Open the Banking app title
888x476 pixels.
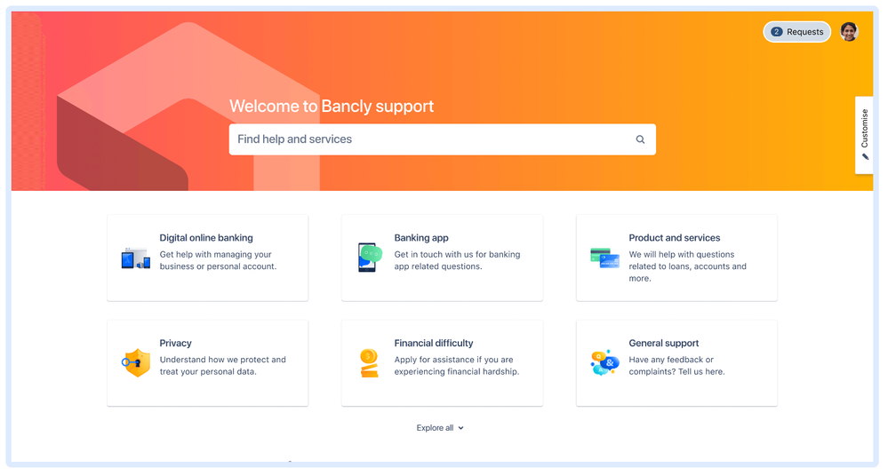(x=421, y=238)
